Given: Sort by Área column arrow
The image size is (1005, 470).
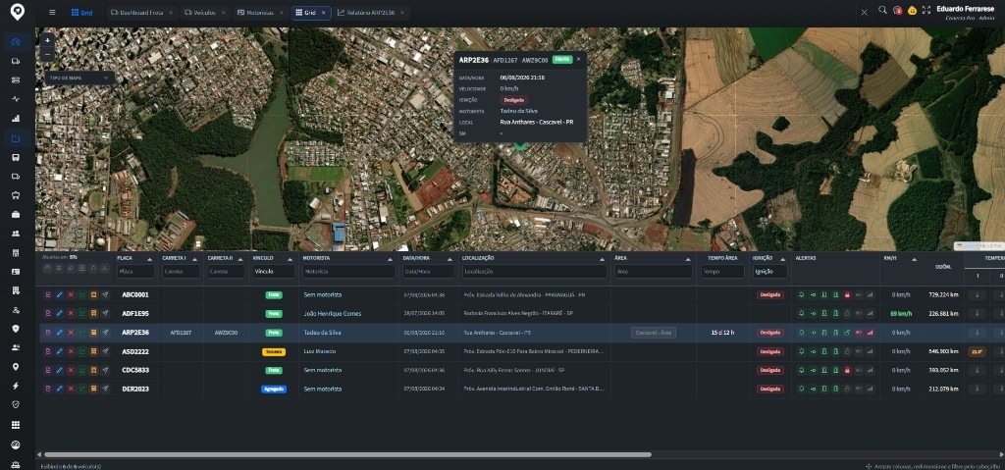Looking at the screenshot, I should point(688,259).
